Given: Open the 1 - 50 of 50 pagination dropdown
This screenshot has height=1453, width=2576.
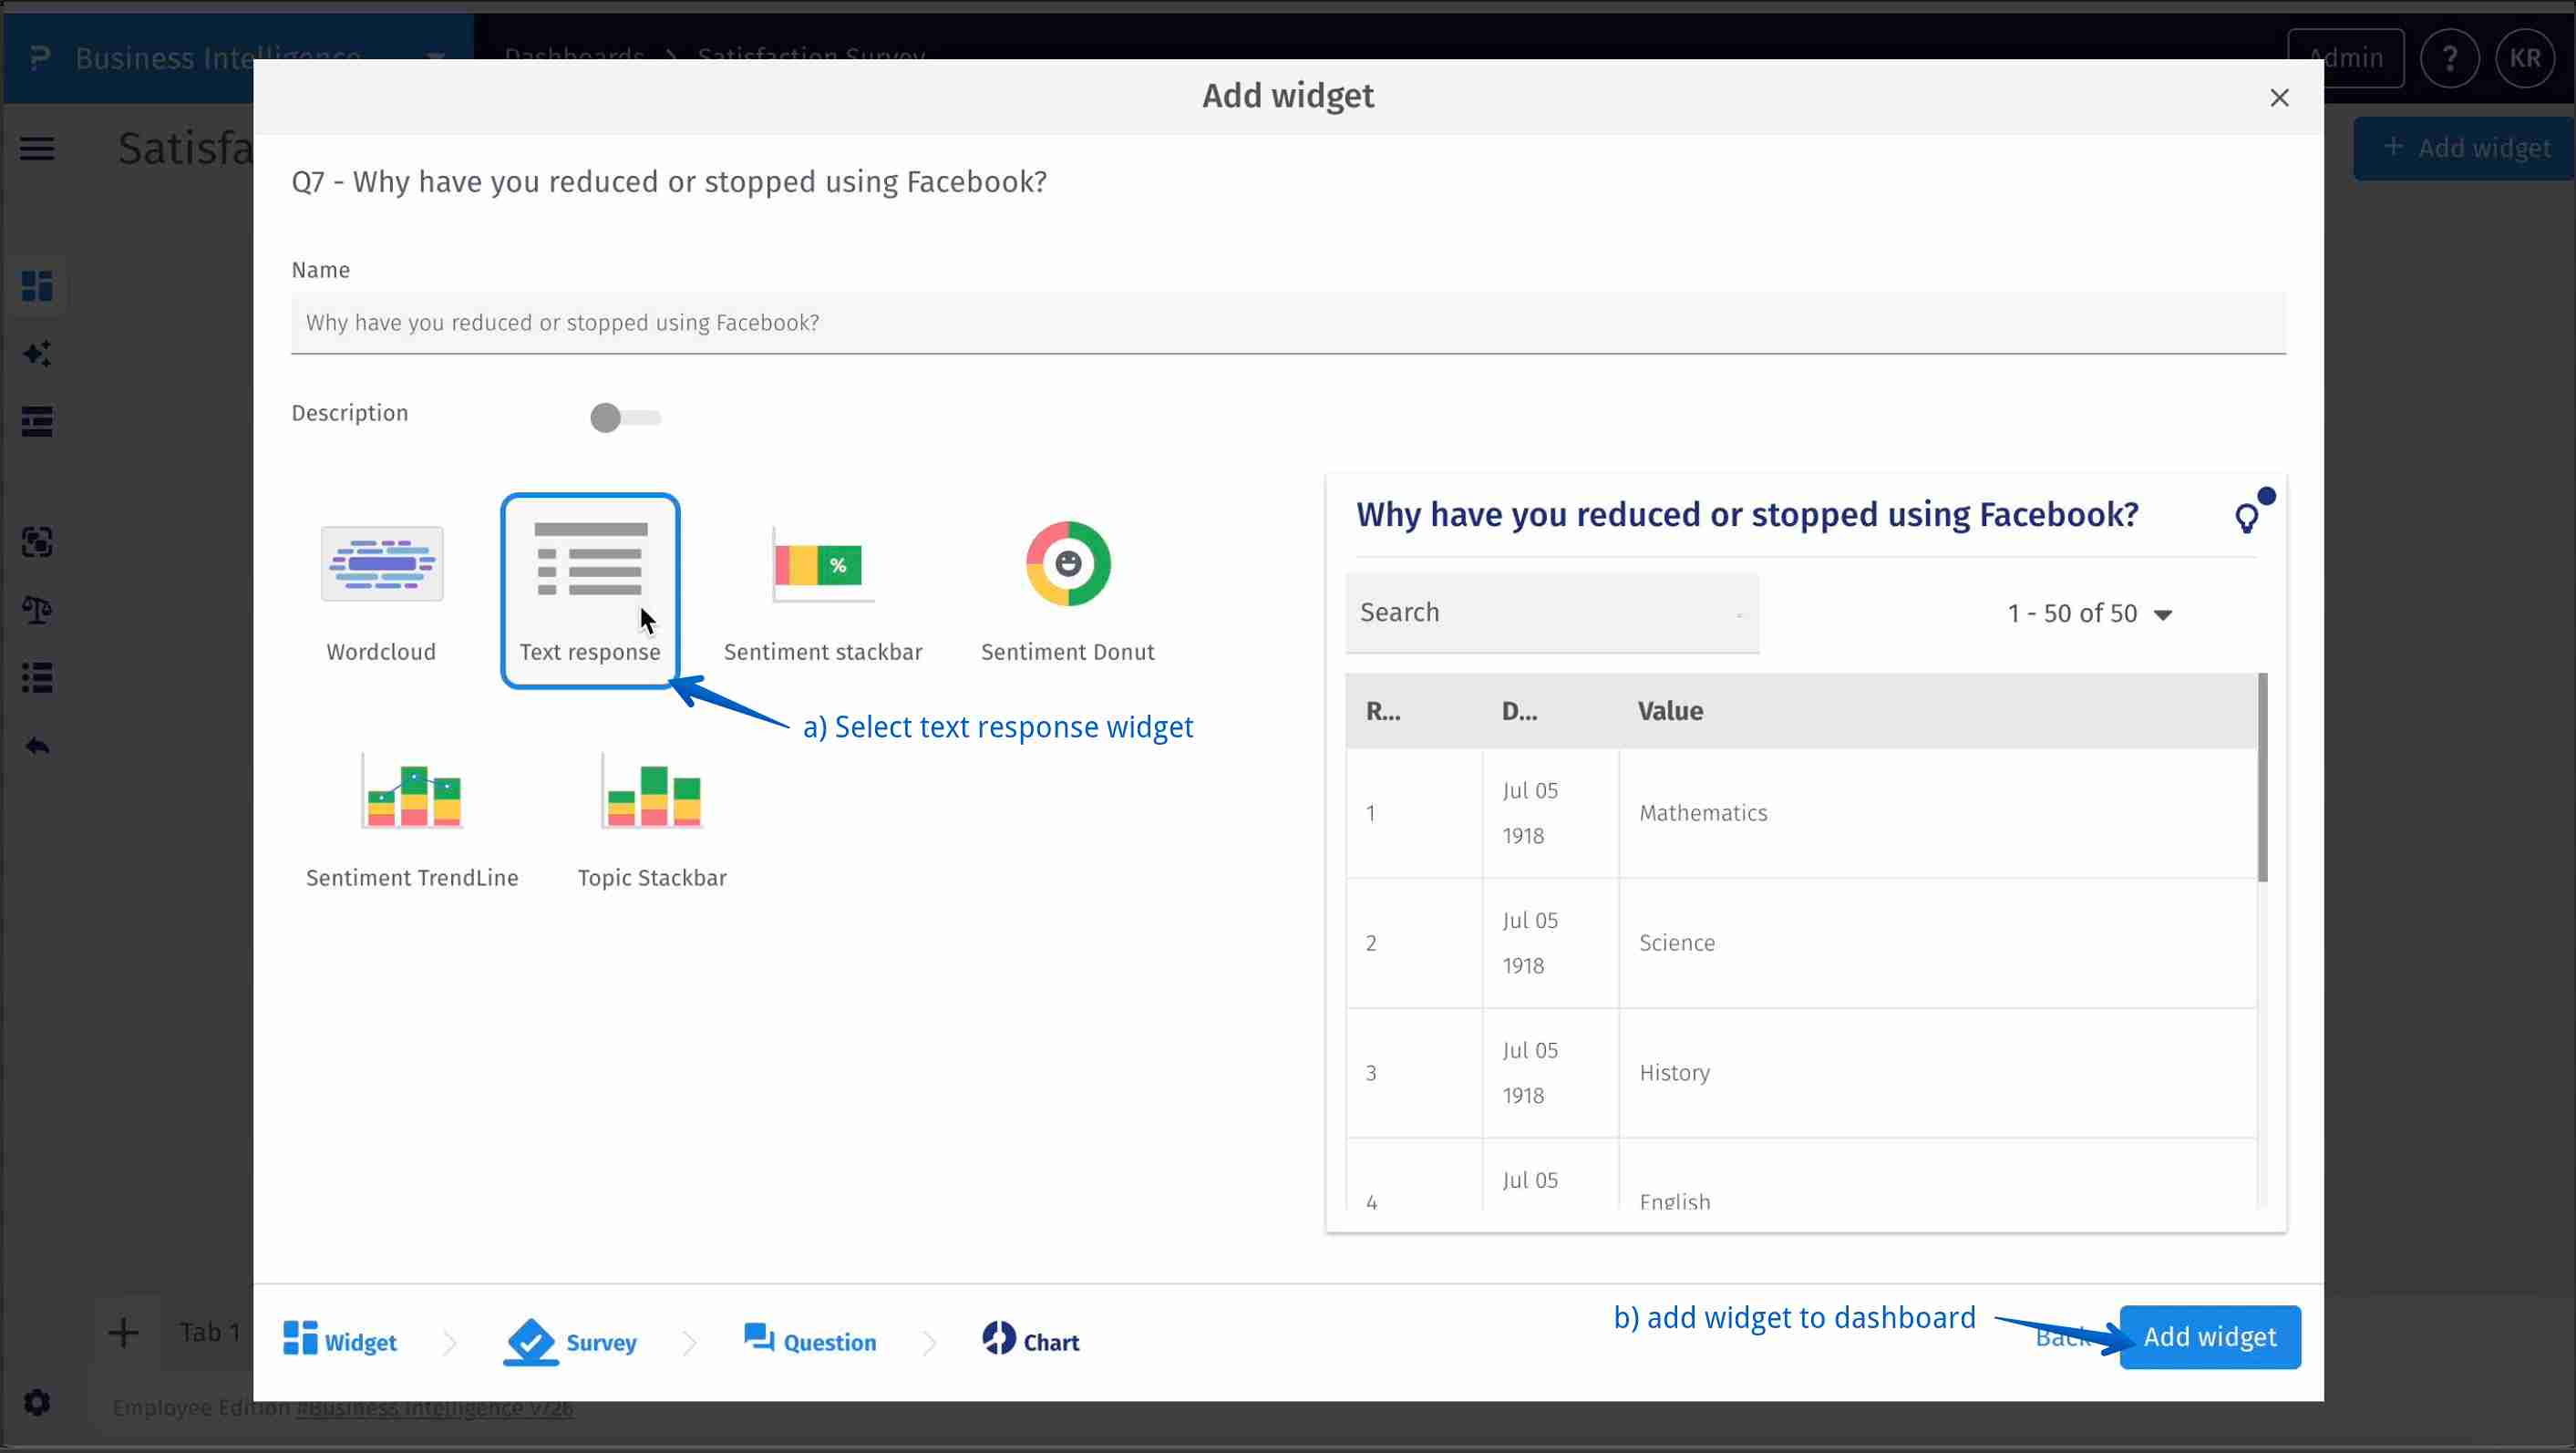Looking at the screenshot, I should click(2090, 613).
